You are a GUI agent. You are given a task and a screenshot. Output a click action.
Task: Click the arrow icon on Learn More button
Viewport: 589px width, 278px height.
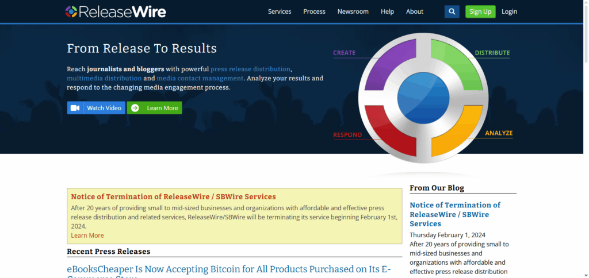point(135,108)
